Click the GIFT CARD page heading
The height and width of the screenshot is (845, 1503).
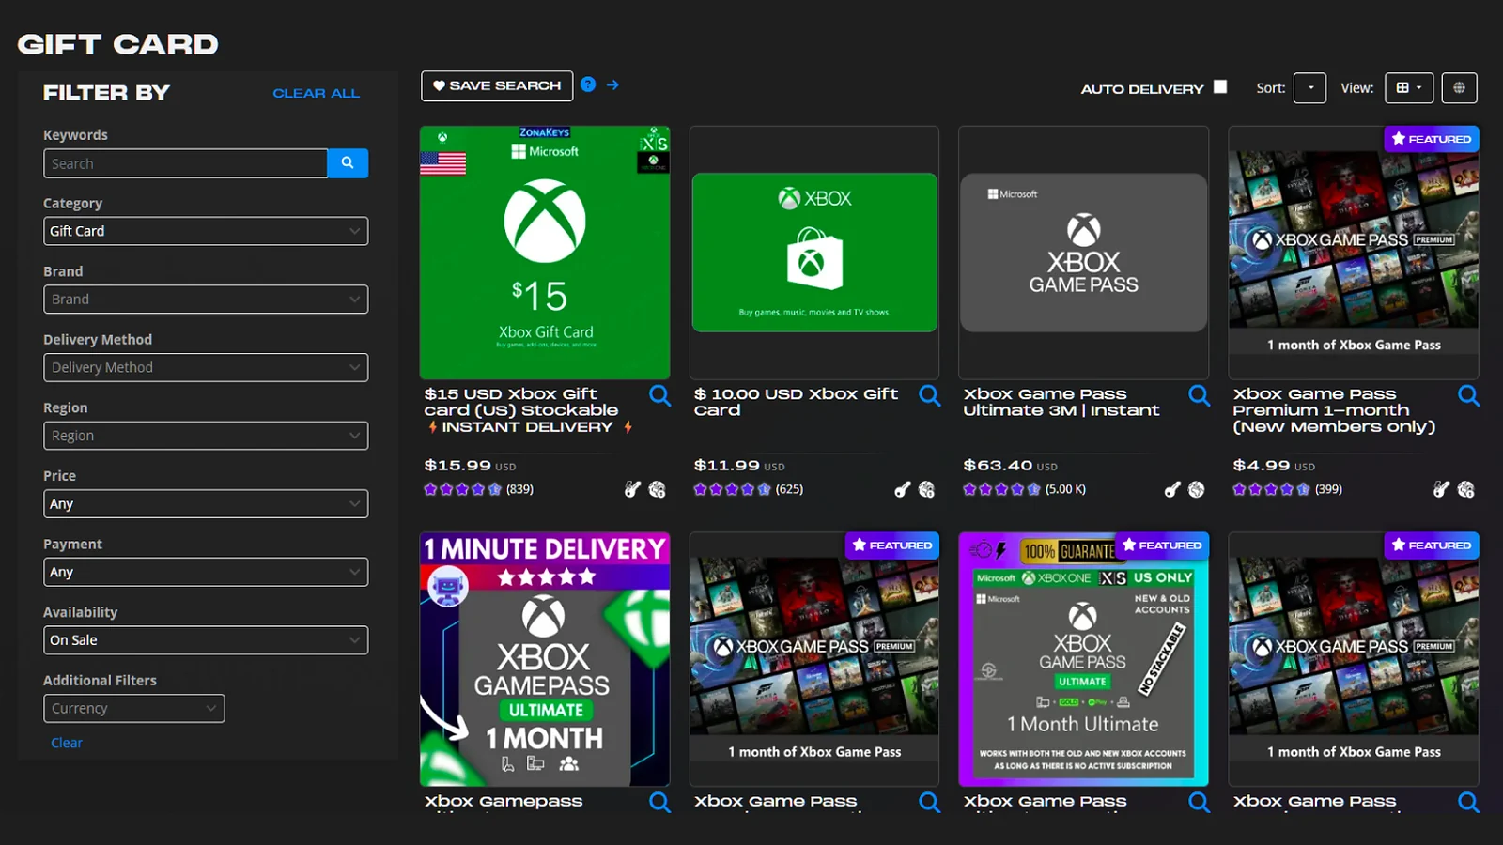tap(118, 44)
